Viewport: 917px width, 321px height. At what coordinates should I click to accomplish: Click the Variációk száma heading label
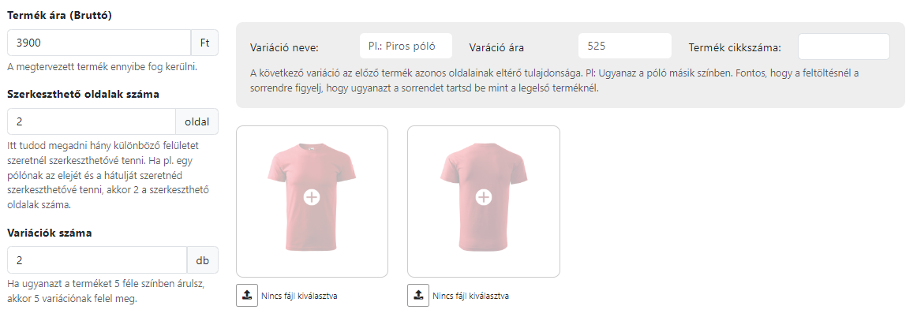(x=50, y=233)
